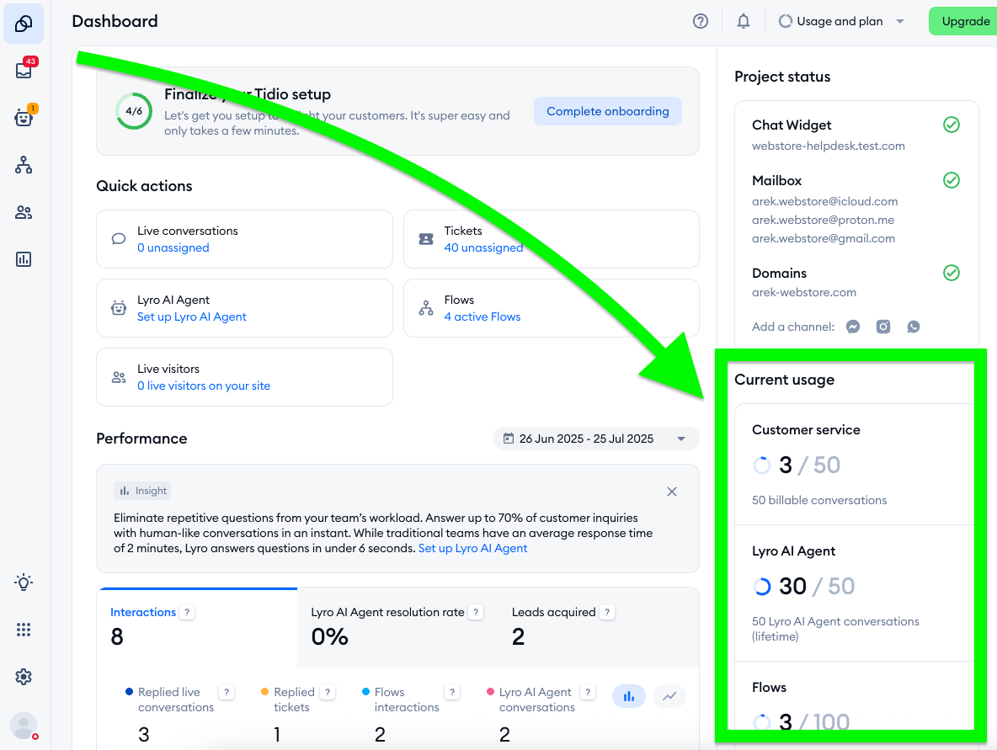
Task: Click help icon next to Lyro resolution rate
Action: [476, 612]
